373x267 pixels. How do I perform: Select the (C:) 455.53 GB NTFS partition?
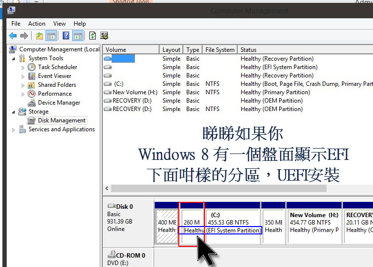pyautogui.click(x=232, y=226)
